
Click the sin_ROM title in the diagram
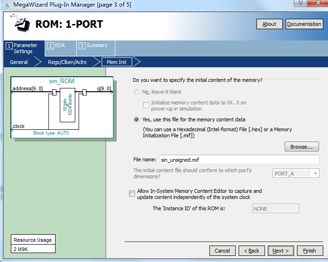(62, 81)
